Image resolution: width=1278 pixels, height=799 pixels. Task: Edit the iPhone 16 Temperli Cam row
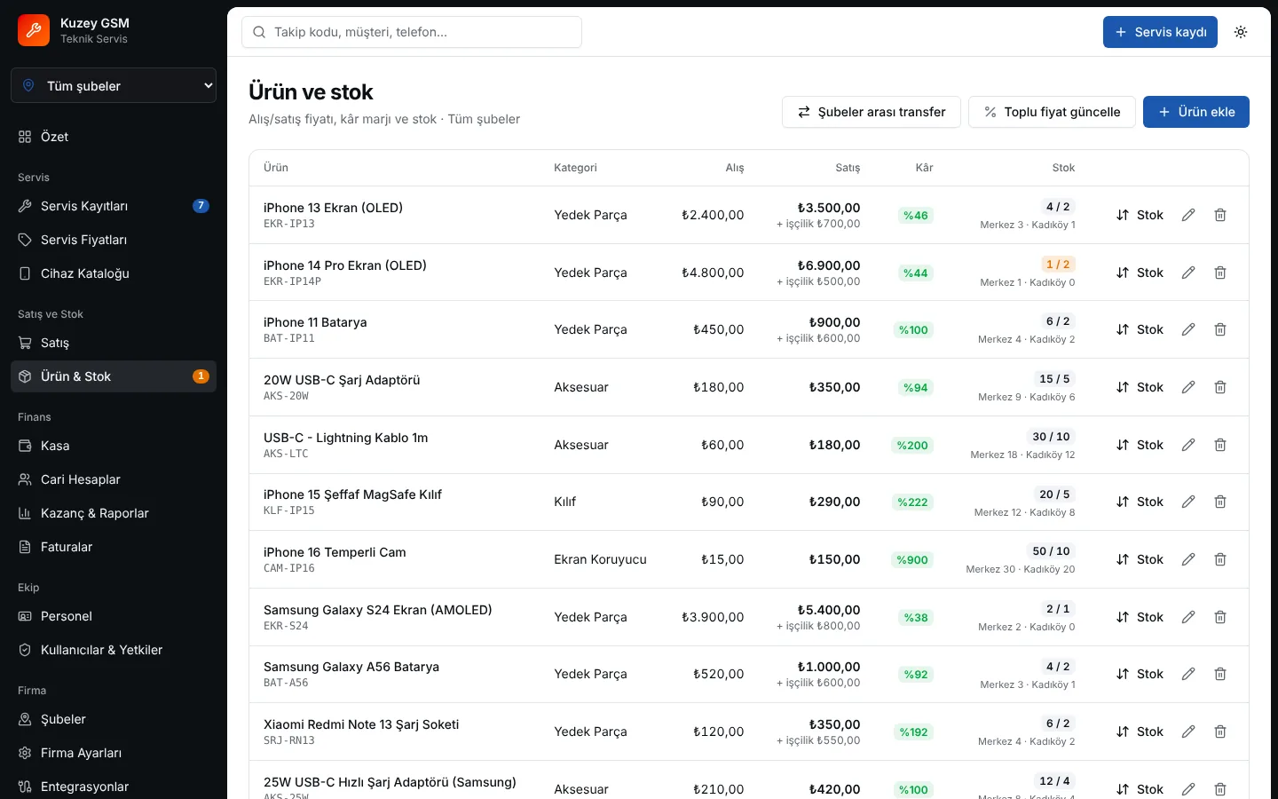tap(1188, 559)
